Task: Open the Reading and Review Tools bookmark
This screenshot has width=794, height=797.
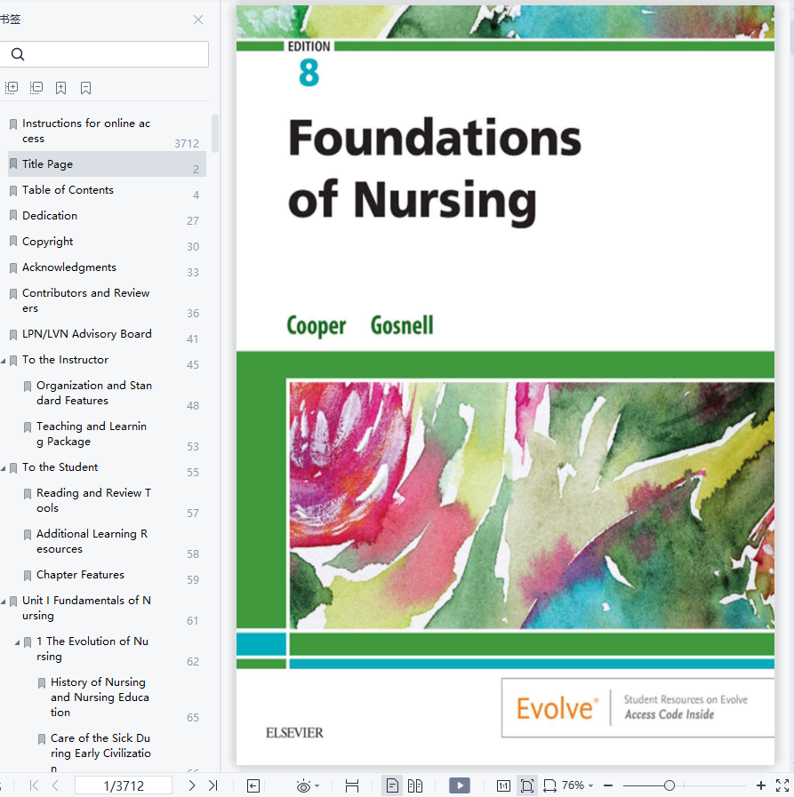Action: [x=93, y=500]
